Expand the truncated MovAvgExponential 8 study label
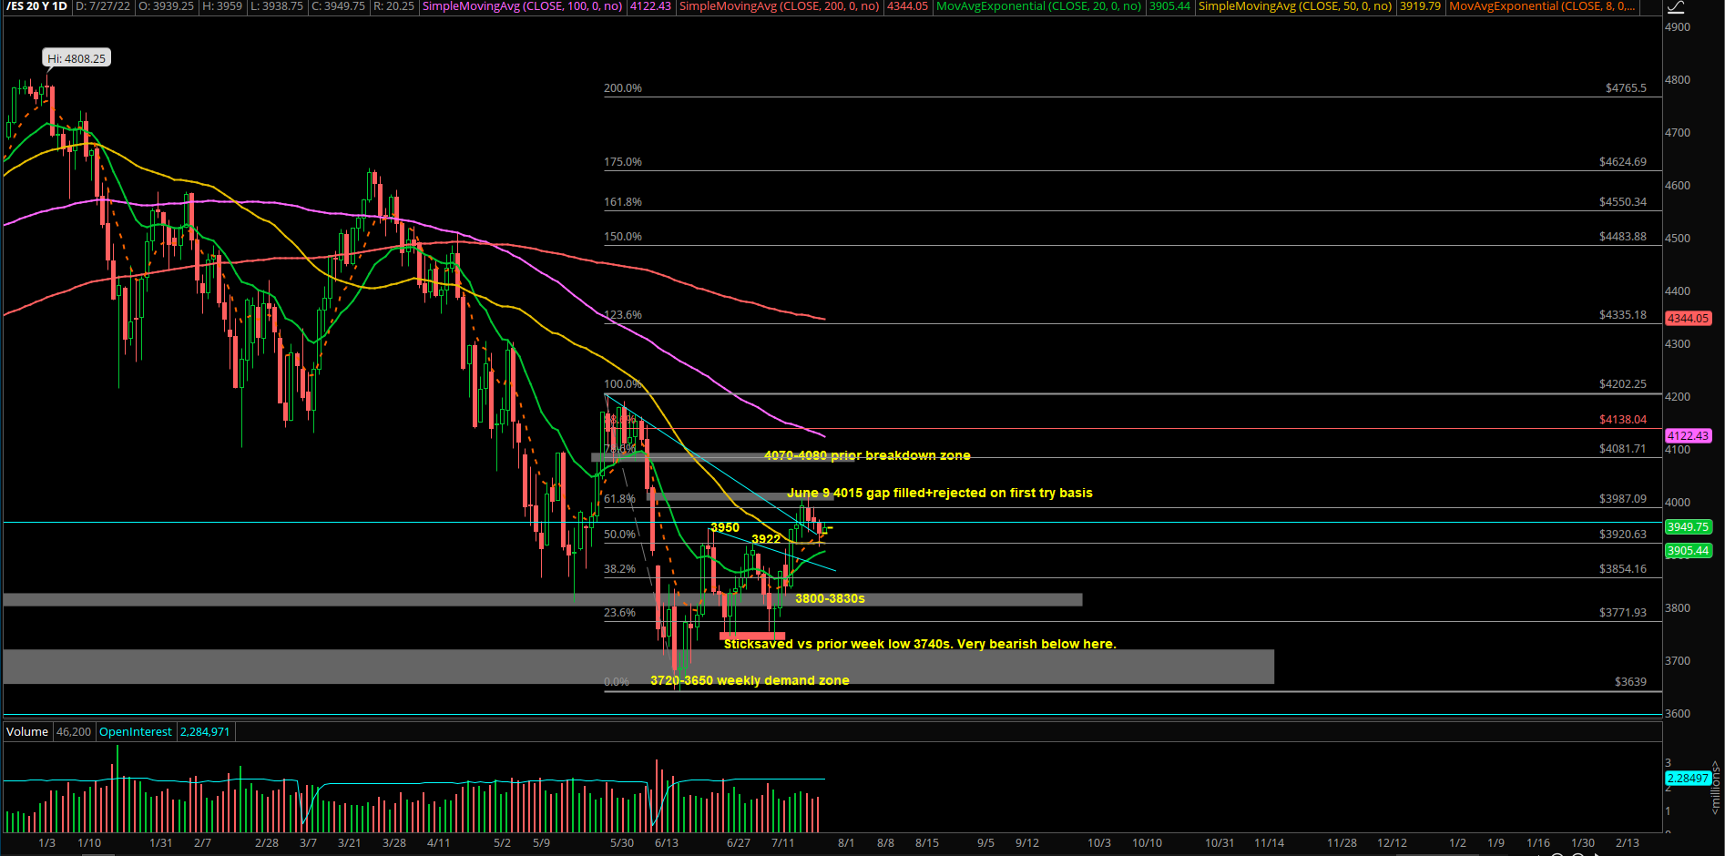 1541,6
